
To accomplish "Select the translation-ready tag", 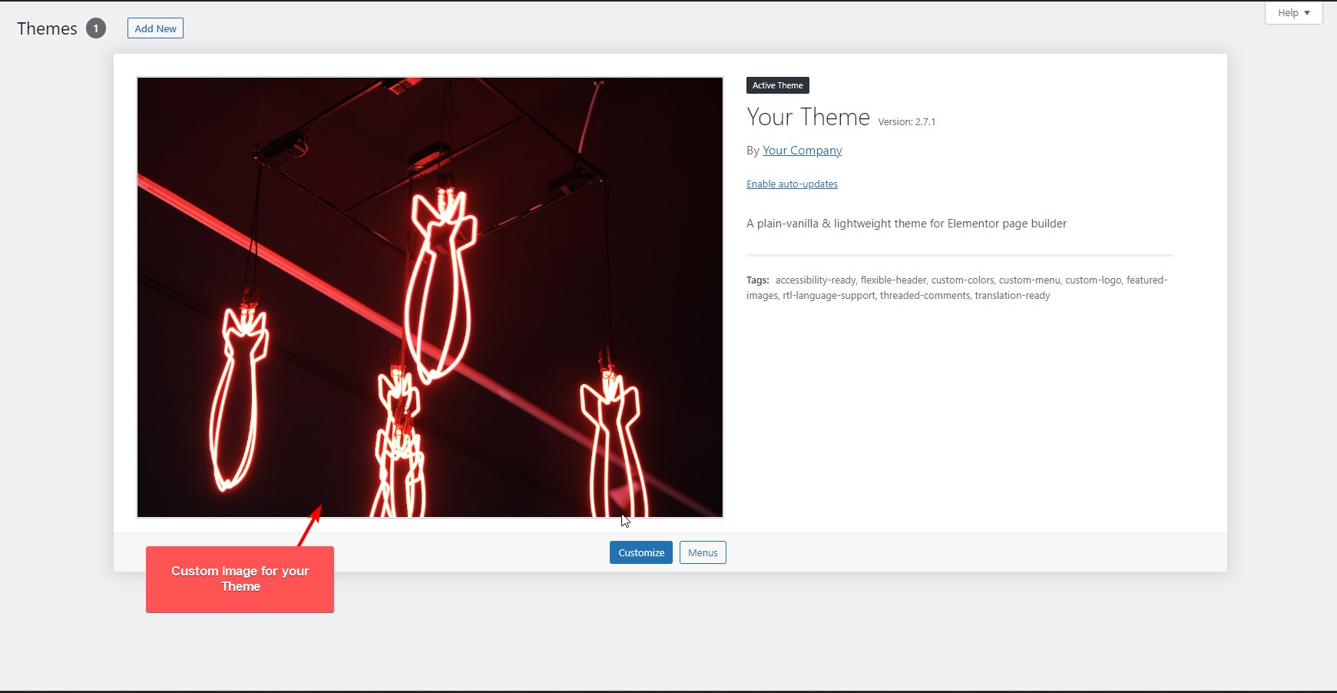I will tap(1011, 295).
